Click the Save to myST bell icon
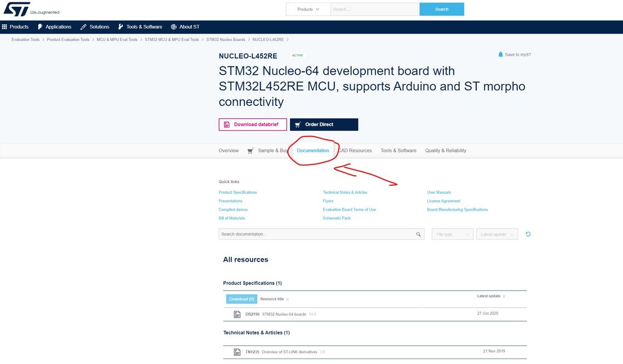Image resolution: width=623 pixels, height=364 pixels. click(x=501, y=54)
